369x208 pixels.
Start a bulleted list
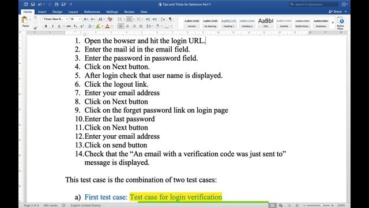click(120, 19)
